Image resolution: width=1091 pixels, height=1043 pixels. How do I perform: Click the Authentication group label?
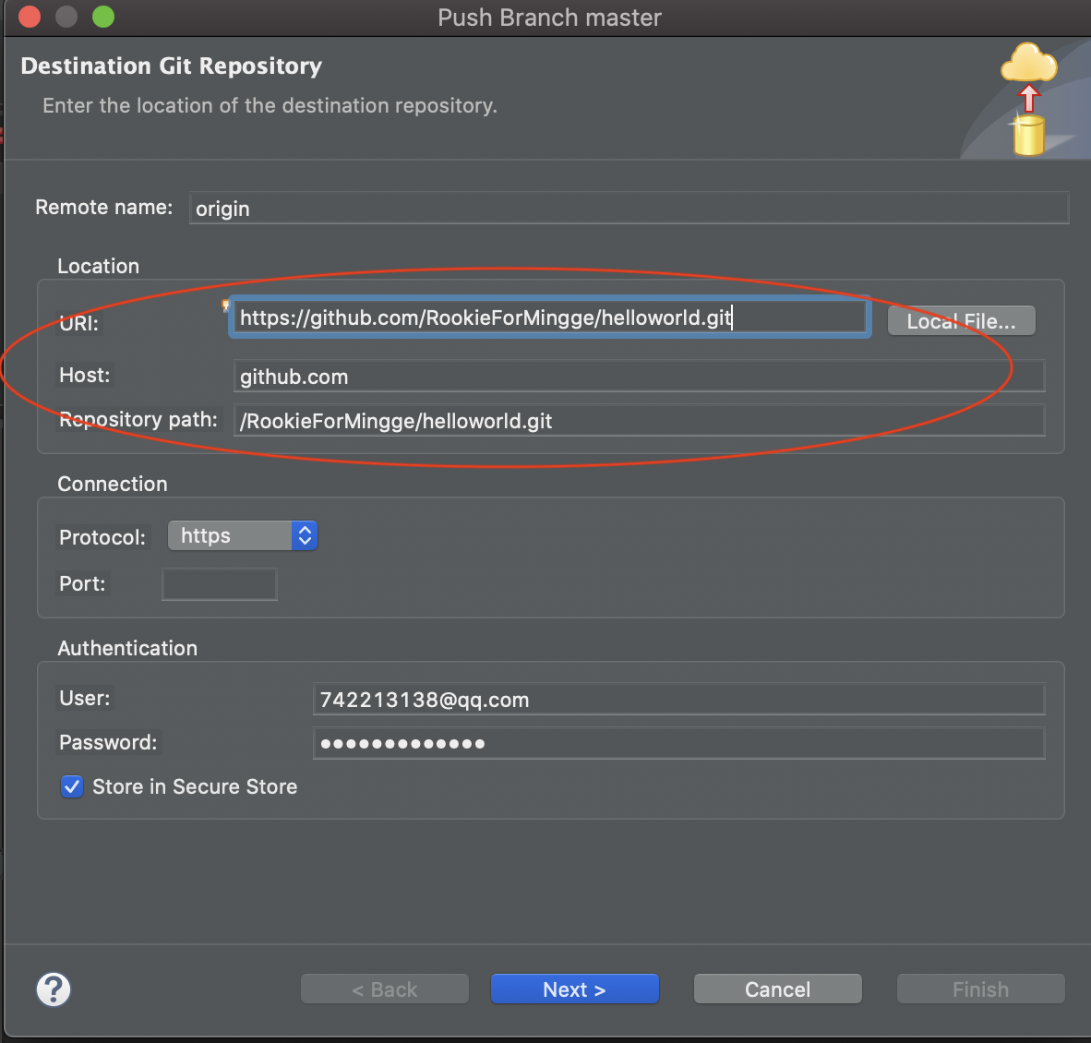127,648
